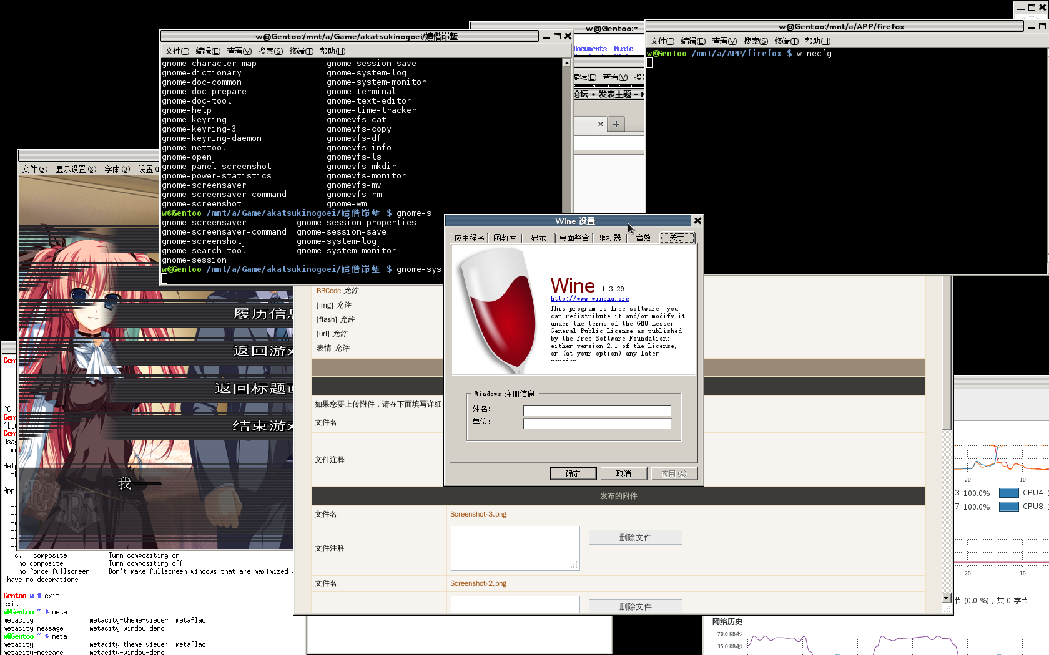Select the 驱动器 tab in Wine settings
This screenshot has width=1049, height=655.
pos(609,238)
